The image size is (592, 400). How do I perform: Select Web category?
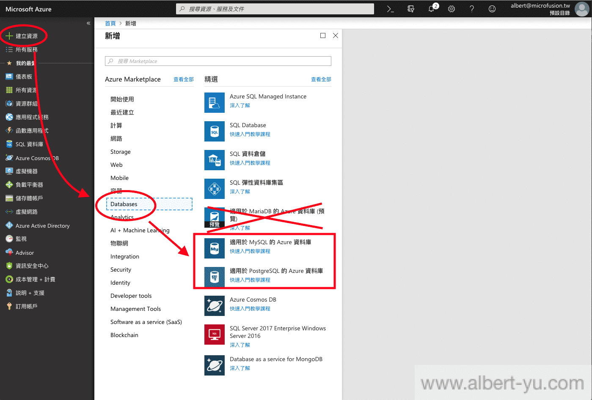[116, 165]
